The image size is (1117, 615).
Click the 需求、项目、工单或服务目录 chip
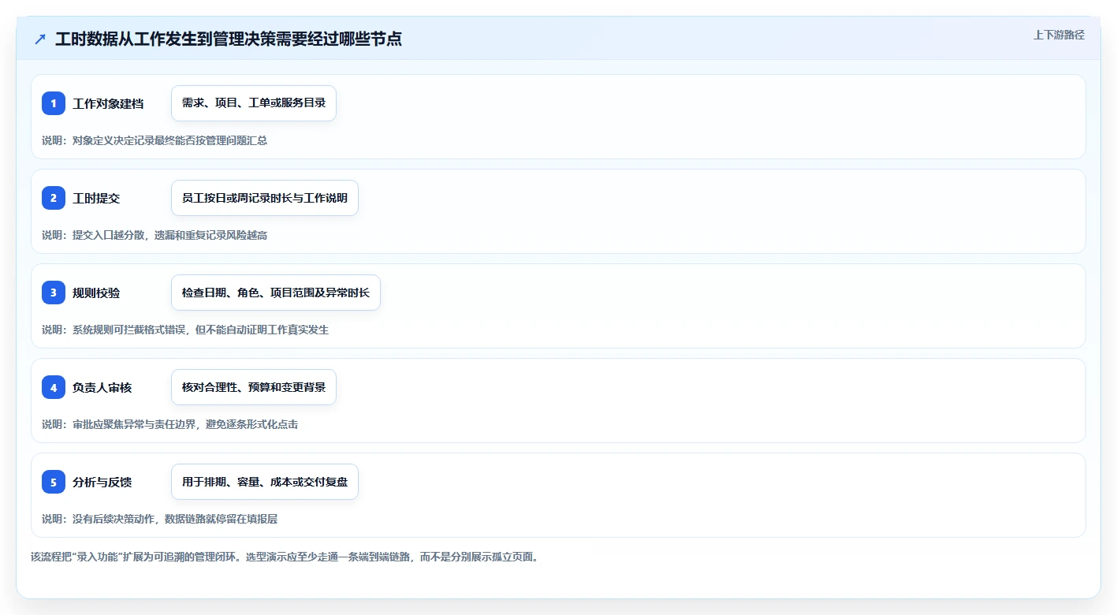[x=254, y=103]
